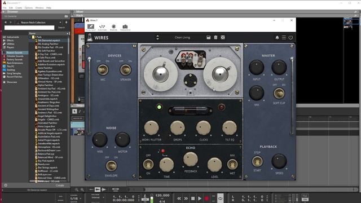Toggle the ECHO OFF/ON switch

pos(148,164)
